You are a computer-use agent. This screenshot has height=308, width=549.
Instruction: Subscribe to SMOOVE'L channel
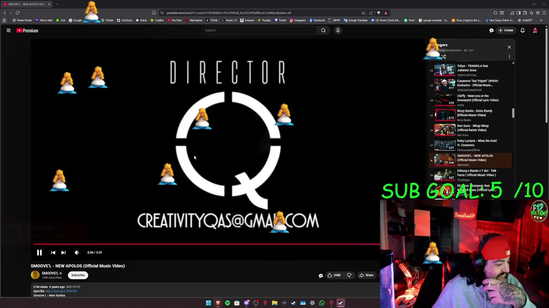click(x=78, y=275)
